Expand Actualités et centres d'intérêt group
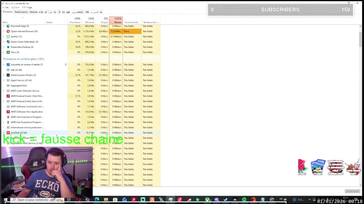 pos(3,65)
